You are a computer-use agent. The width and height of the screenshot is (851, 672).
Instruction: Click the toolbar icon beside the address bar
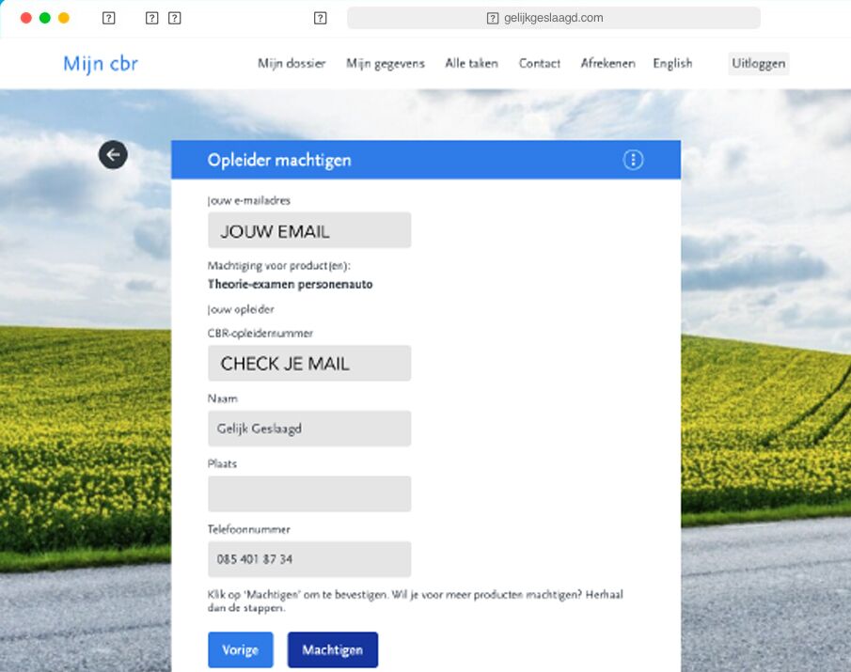point(321,18)
